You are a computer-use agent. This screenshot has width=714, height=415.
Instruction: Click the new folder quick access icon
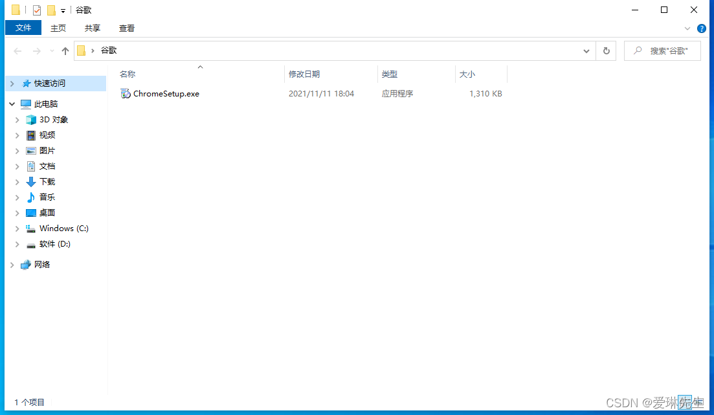click(51, 10)
